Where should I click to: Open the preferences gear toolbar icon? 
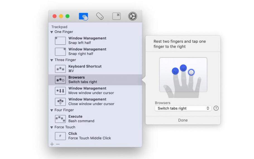[133, 16]
